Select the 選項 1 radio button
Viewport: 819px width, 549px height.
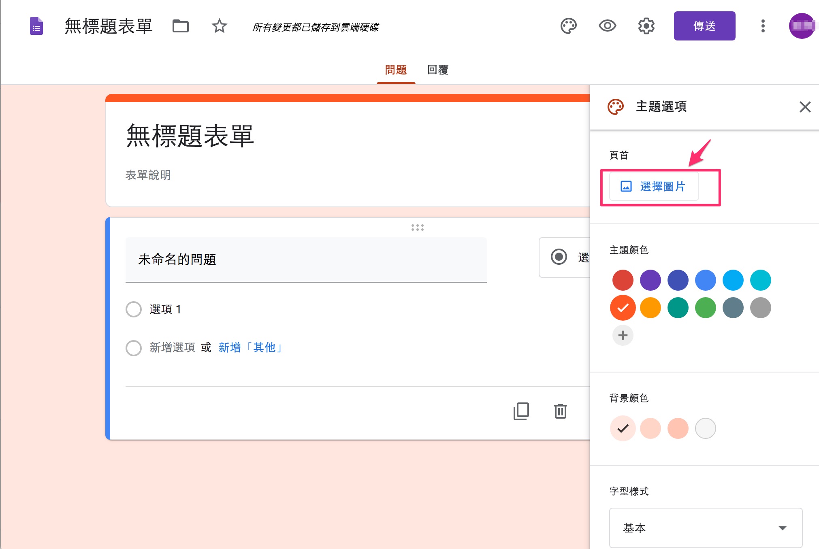tap(133, 309)
